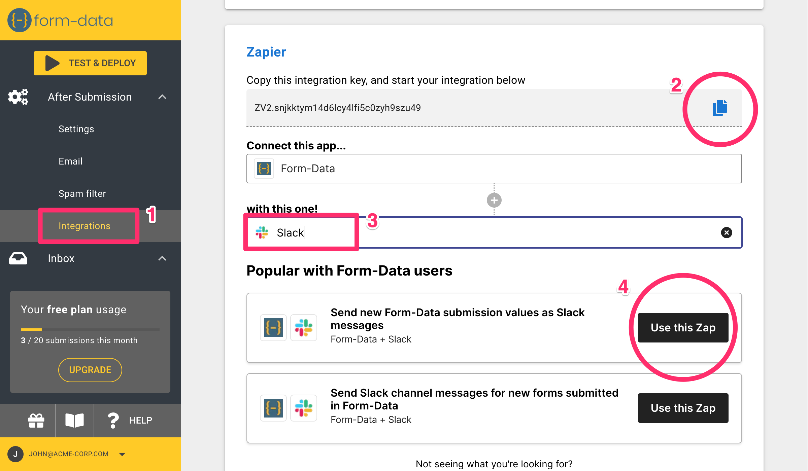This screenshot has width=808, height=471.
Task: Click the Slack logo in search field
Action: point(262,232)
